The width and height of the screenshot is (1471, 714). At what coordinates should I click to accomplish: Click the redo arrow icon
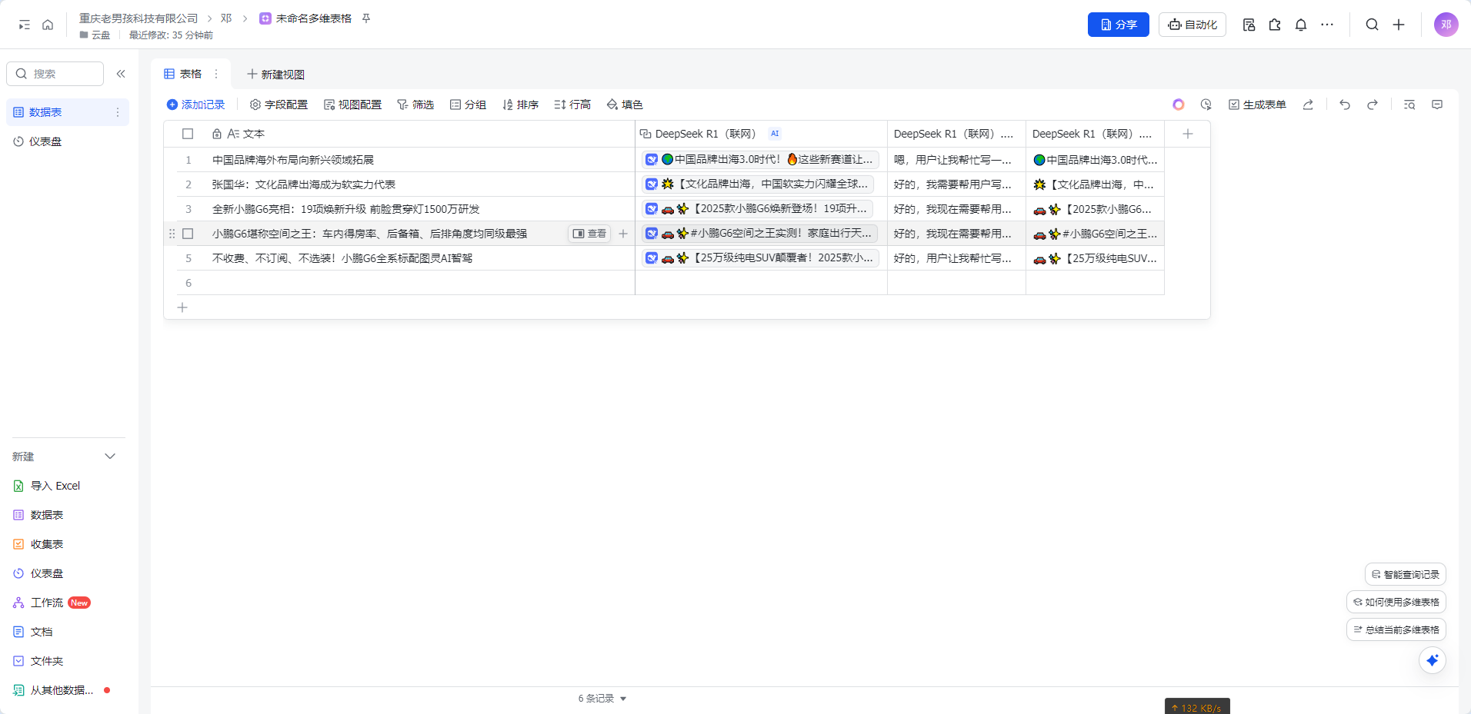1372,105
